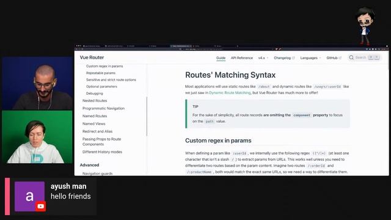Open the Guide nav tab
391x220 pixels.
tap(221, 58)
